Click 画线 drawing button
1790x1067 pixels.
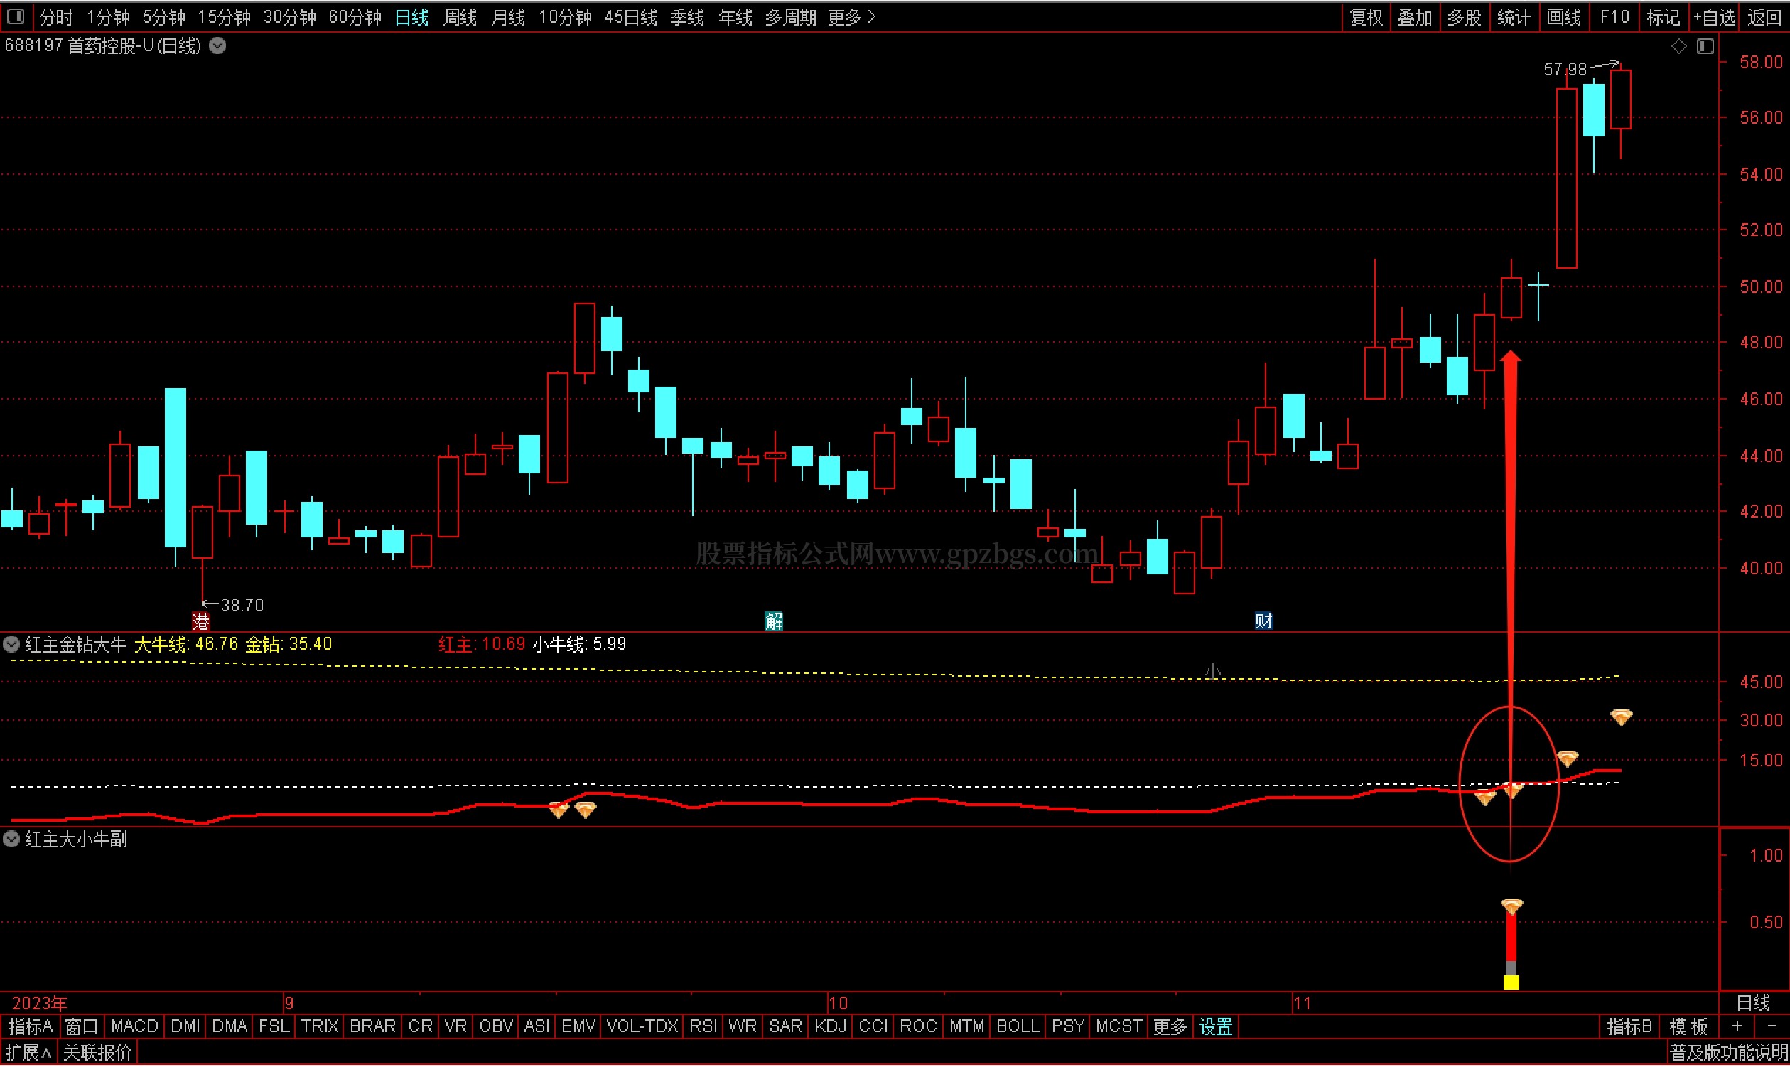coord(1563,16)
